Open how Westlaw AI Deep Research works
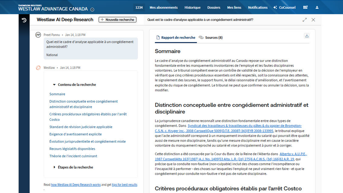Screen dimensions: 343x193 [x=76, y=185]
